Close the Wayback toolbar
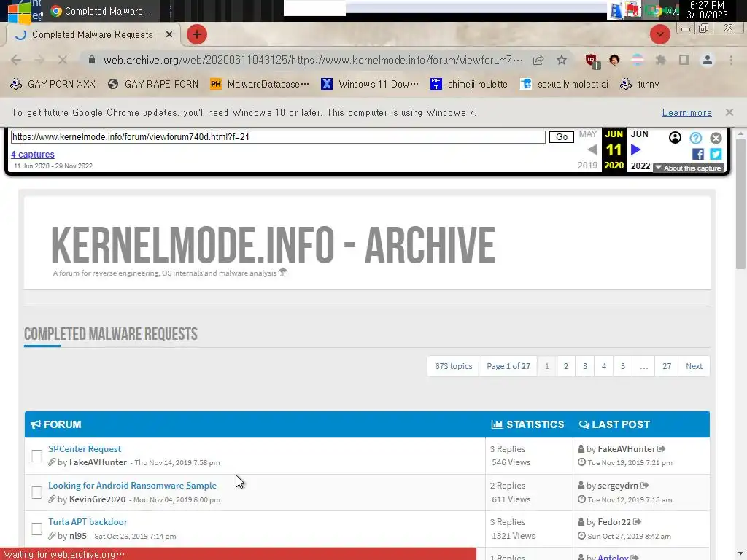The height and width of the screenshot is (560, 747). (716, 138)
